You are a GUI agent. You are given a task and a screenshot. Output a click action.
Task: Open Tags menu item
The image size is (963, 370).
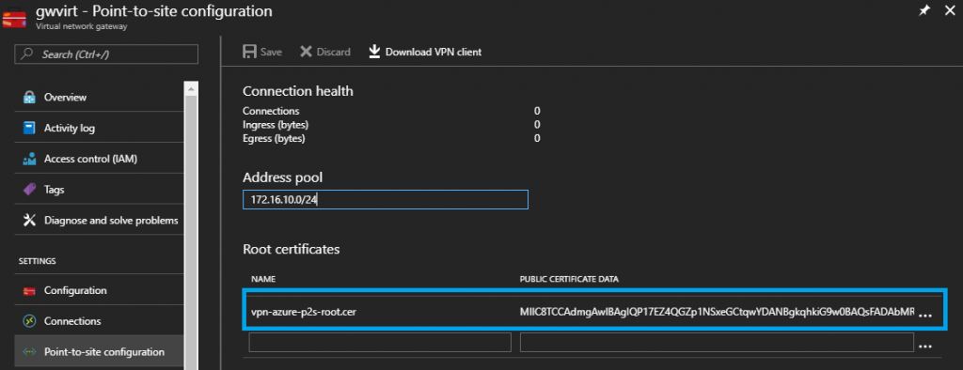(x=99, y=190)
